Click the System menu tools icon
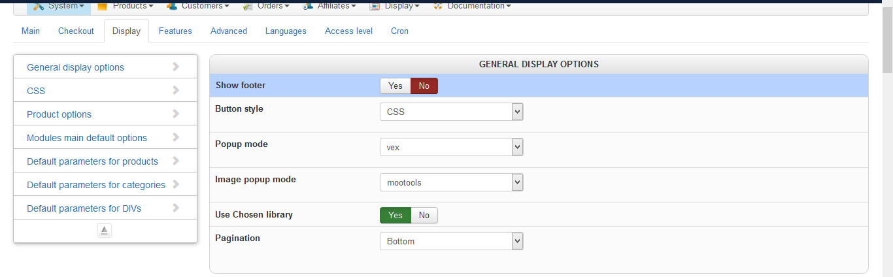This screenshot has height=277, width=893. coord(39,6)
